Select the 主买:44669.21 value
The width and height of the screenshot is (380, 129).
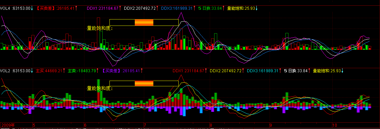coord(49,71)
